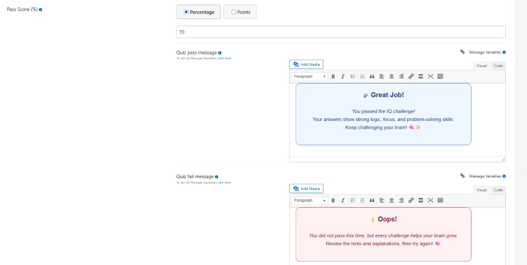The image size is (527, 265).
Task: Click resize handle of pass message editor
Action: click(503, 160)
